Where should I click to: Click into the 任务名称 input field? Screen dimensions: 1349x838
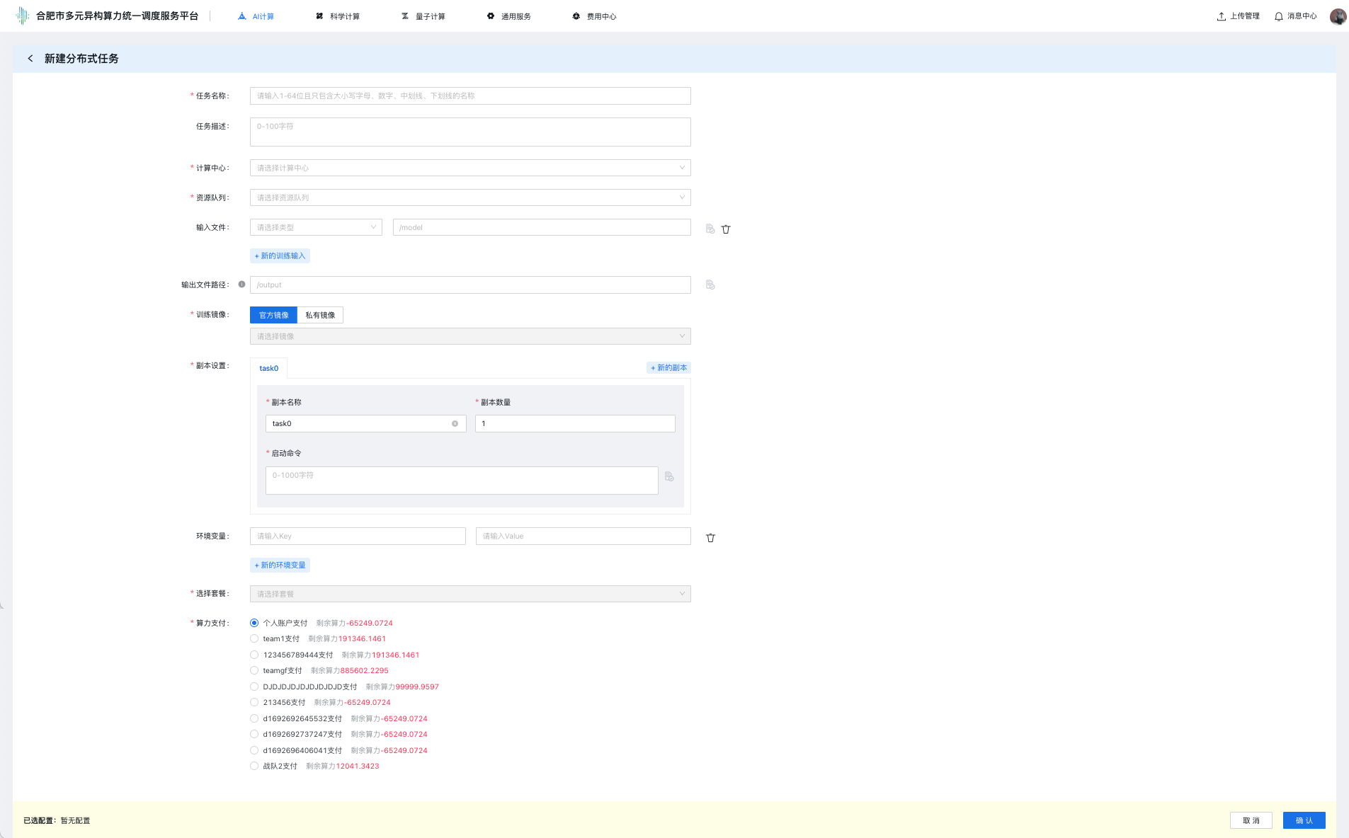pos(469,96)
